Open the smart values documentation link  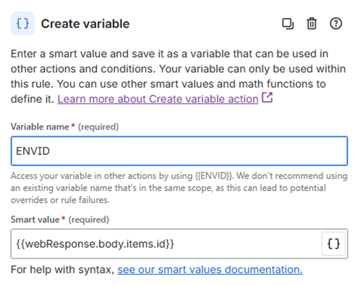[x=210, y=270]
